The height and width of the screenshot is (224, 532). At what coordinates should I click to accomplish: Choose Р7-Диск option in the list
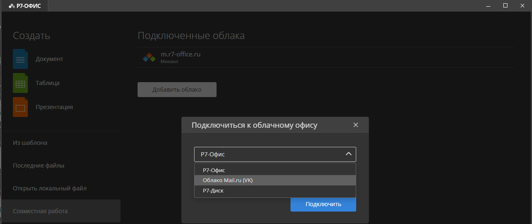(x=275, y=191)
